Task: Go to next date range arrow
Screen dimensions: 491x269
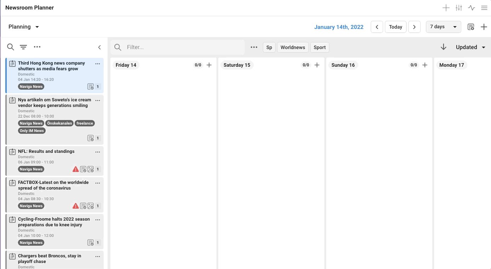Action: [414, 27]
